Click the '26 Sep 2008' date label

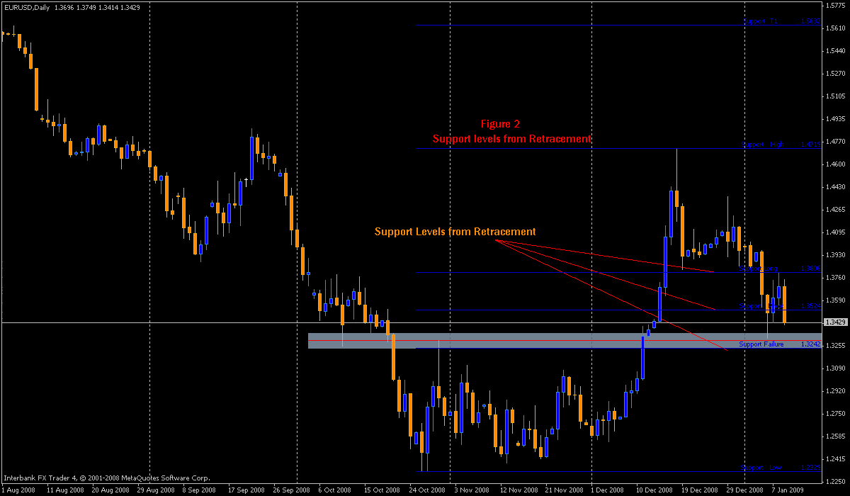coord(291,490)
